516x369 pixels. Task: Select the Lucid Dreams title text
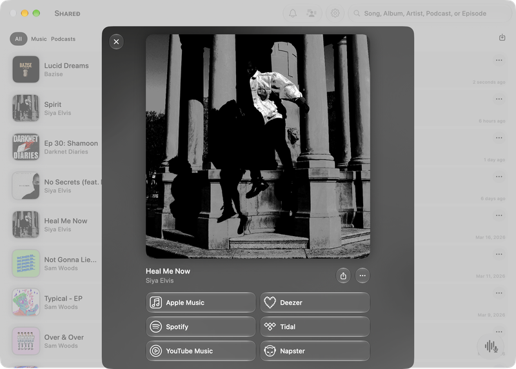click(x=66, y=66)
